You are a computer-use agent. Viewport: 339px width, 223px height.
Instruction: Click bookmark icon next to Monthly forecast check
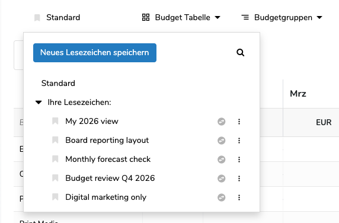(55, 159)
